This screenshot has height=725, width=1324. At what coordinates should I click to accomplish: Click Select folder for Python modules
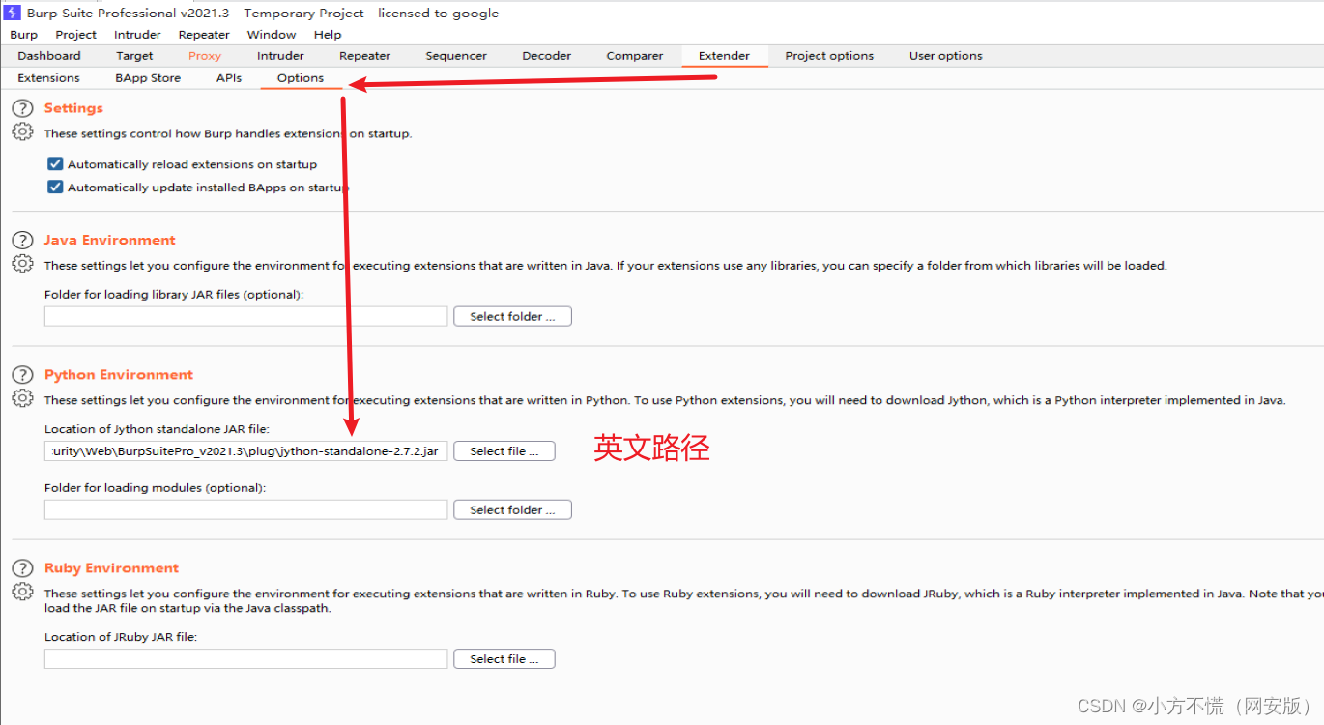coord(512,509)
